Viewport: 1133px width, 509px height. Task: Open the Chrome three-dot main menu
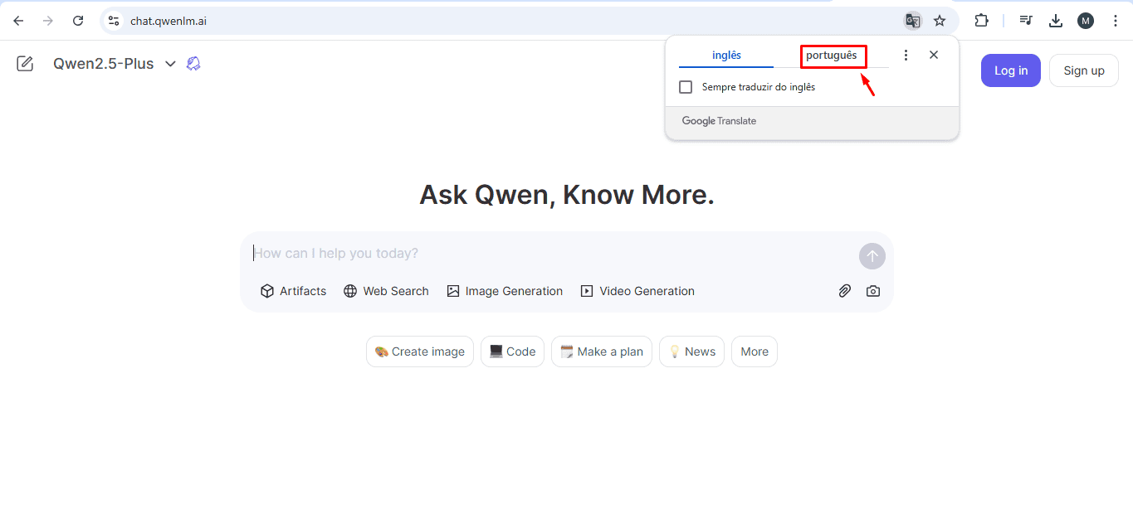point(1116,21)
